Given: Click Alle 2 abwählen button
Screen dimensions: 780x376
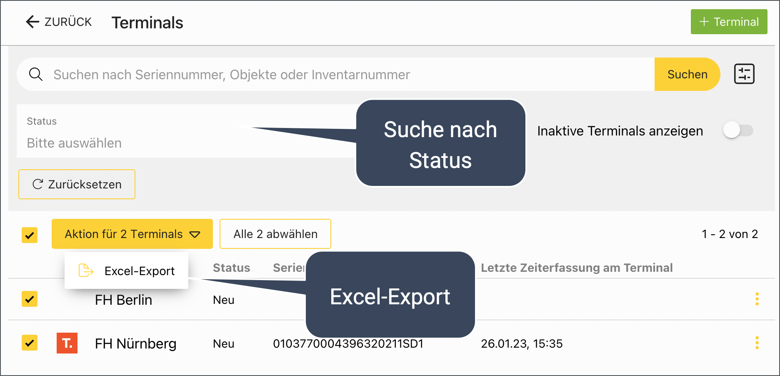Looking at the screenshot, I should (x=275, y=234).
